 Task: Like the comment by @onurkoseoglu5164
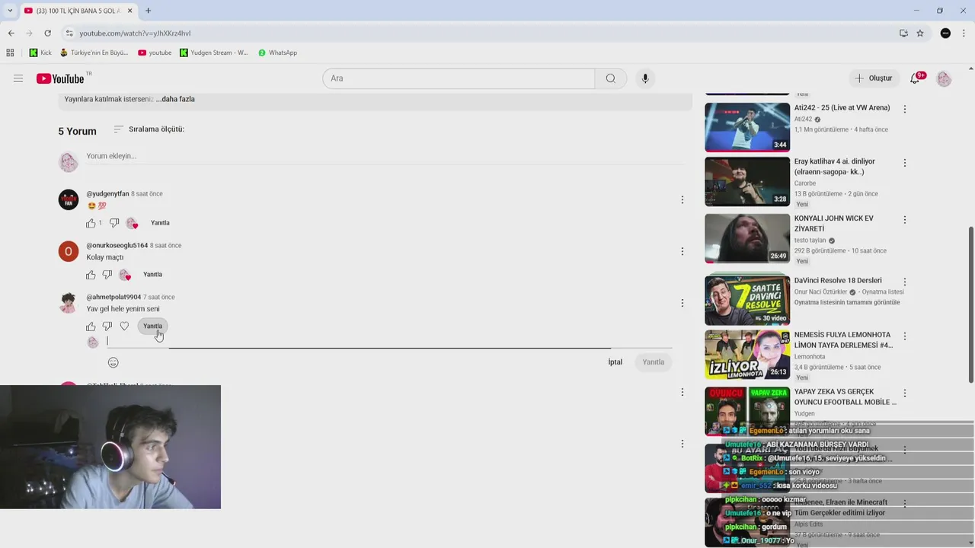tap(91, 275)
